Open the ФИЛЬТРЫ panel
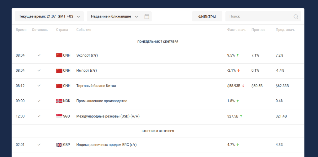Viewport: 318px width, 157px height. click(x=207, y=17)
